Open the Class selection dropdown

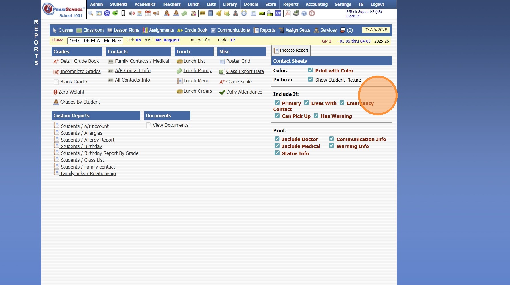coord(95,41)
